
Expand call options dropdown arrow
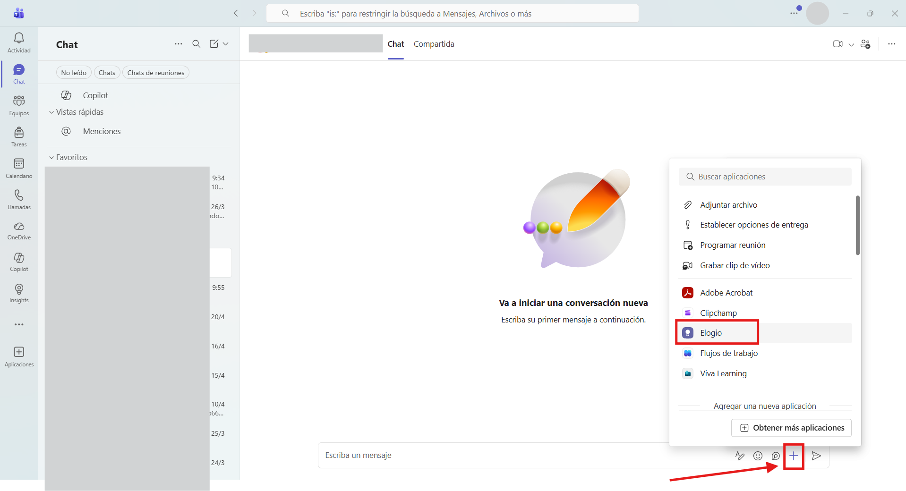tap(851, 44)
